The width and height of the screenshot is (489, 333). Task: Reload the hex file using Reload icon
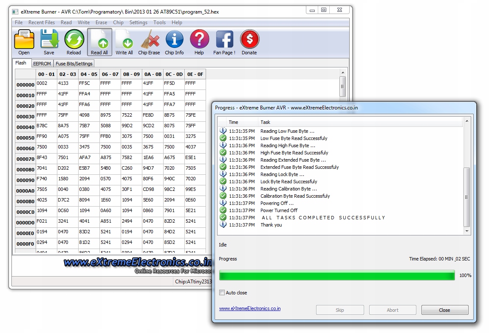(74, 41)
